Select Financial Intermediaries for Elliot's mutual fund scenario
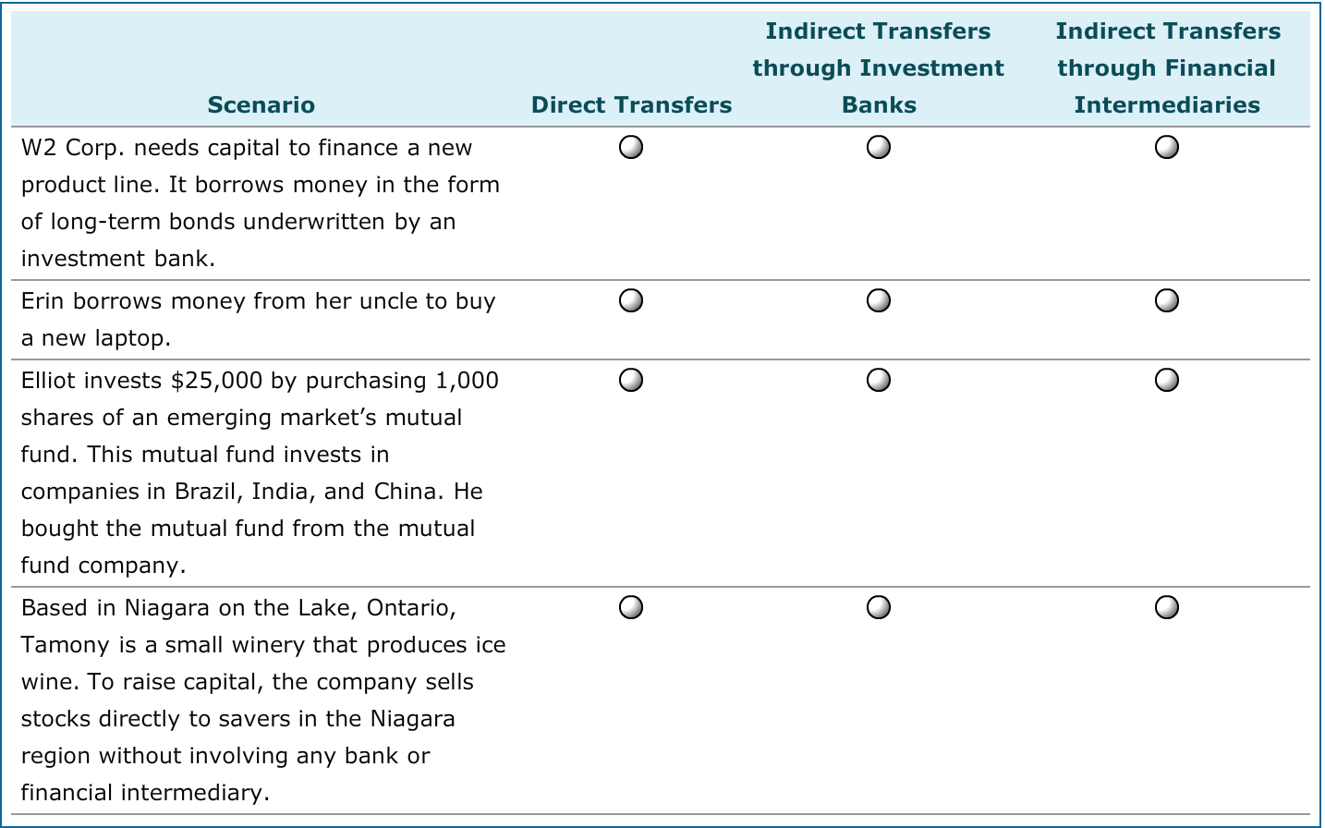The width and height of the screenshot is (1325, 828). 1167,379
